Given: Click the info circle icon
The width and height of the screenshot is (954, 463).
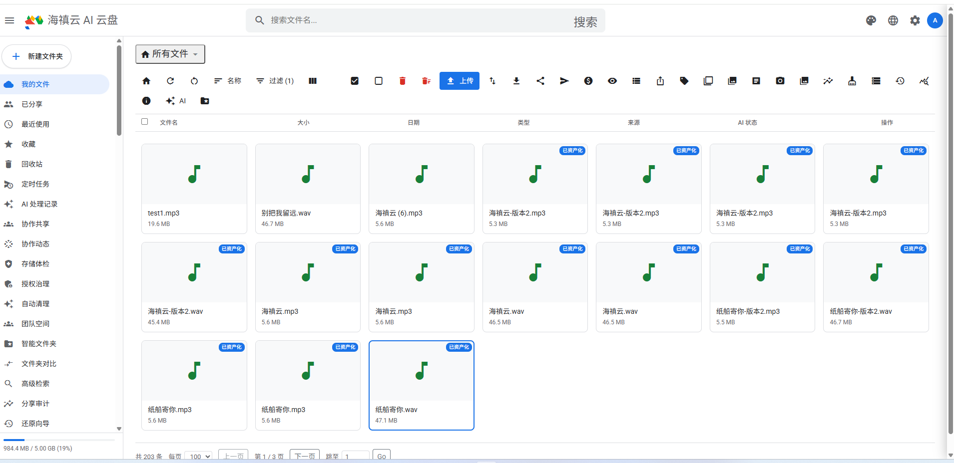Looking at the screenshot, I should [146, 101].
